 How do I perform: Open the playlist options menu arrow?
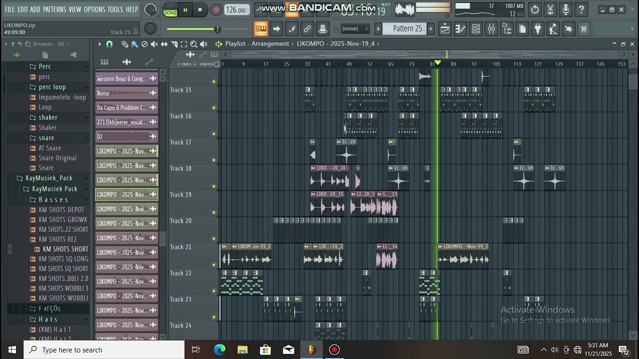pos(99,44)
